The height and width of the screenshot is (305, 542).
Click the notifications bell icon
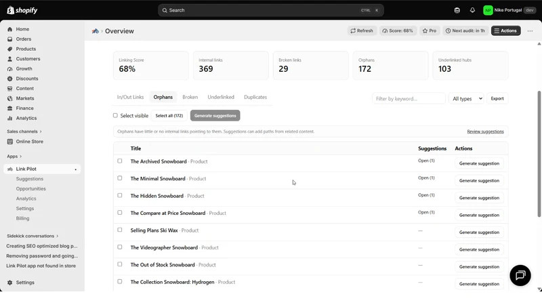click(x=472, y=10)
